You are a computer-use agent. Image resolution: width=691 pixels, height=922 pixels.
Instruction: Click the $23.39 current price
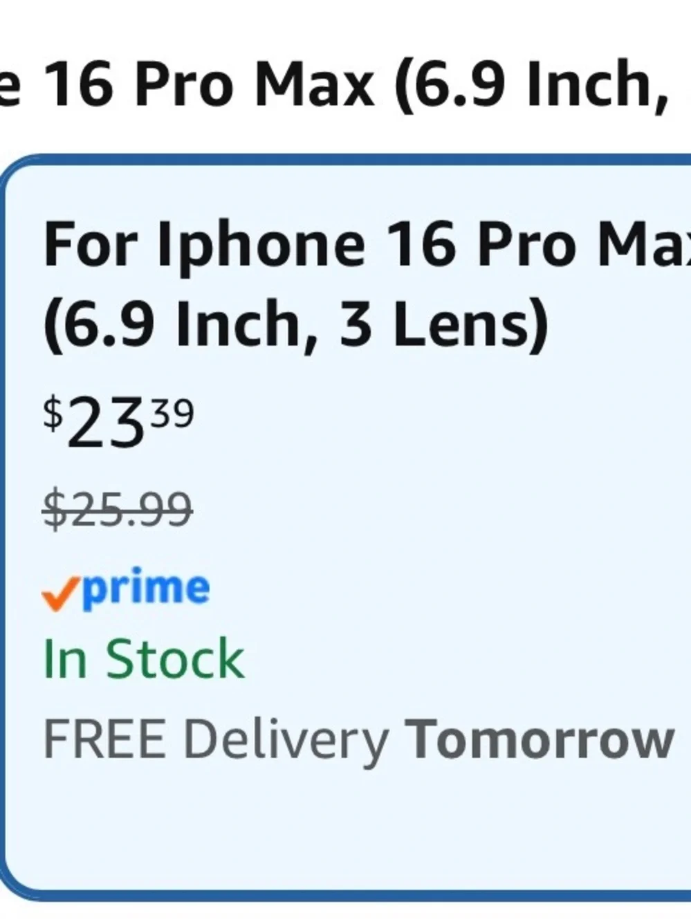pyautogui.click(x=119, y=421)
